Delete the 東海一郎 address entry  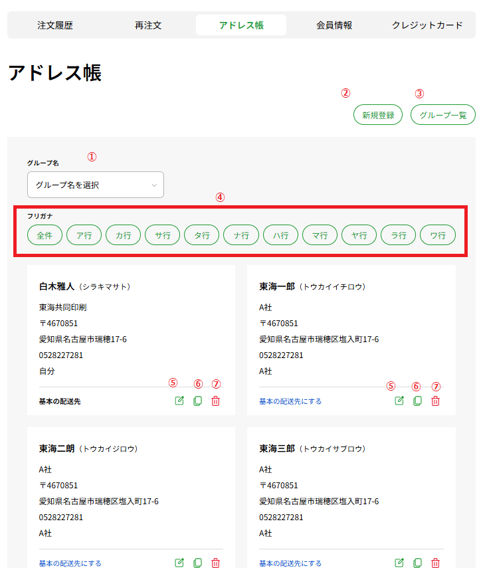tap(435, 401)
